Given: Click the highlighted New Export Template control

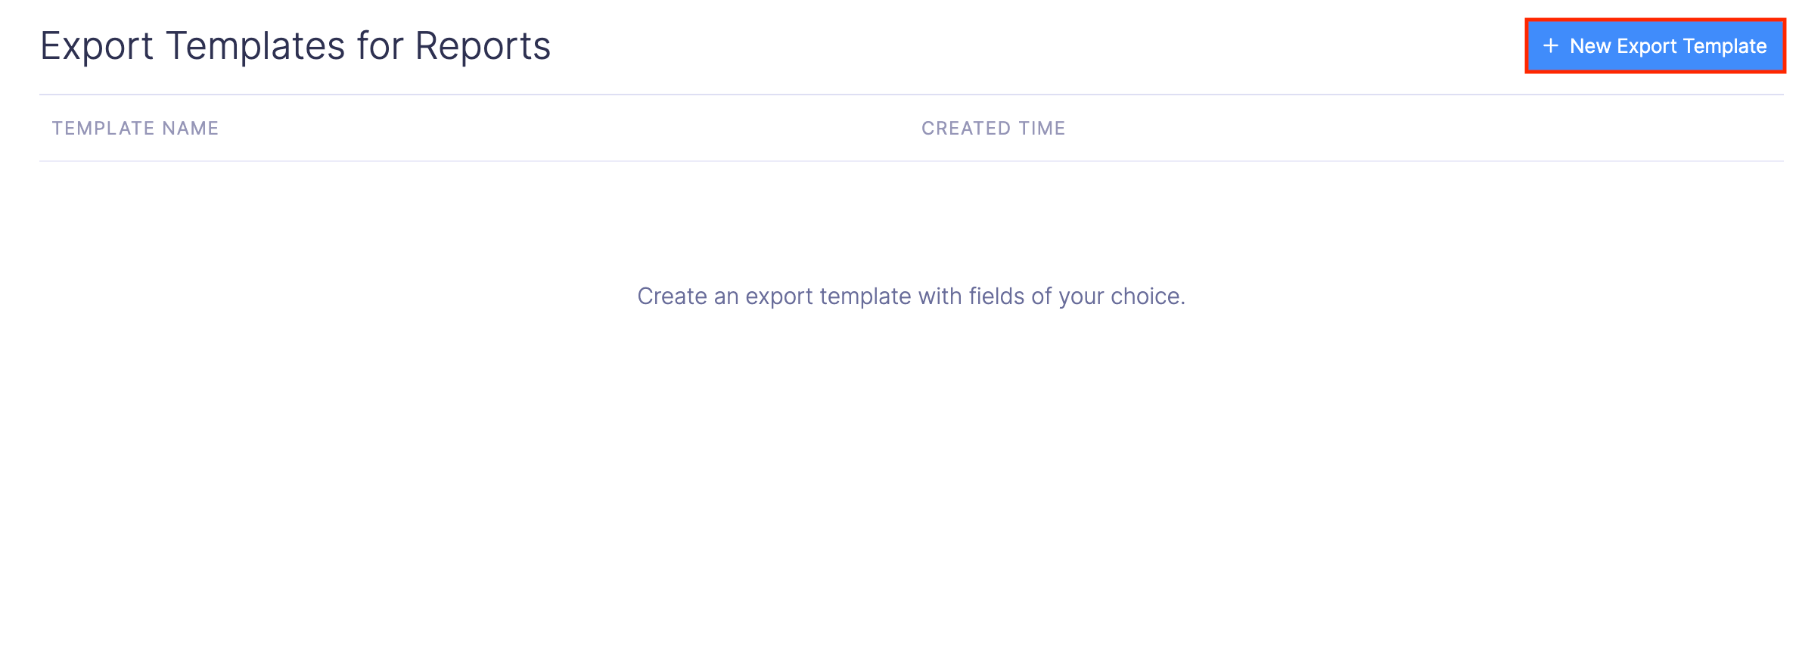Looking at the screenshot, I should (x=1654, y=45).
